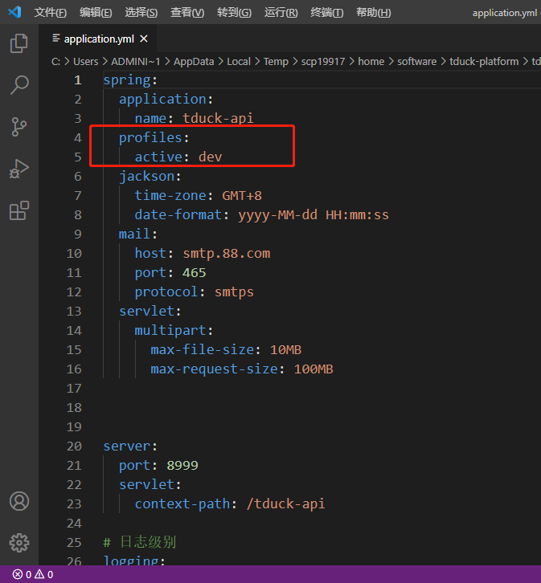Click line number 20 in the gutter

click(x=74, y=446)
